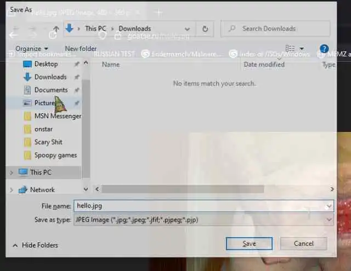Screen dimensions: 351x271
Task: Create a New folder
Action: point(81,49)
